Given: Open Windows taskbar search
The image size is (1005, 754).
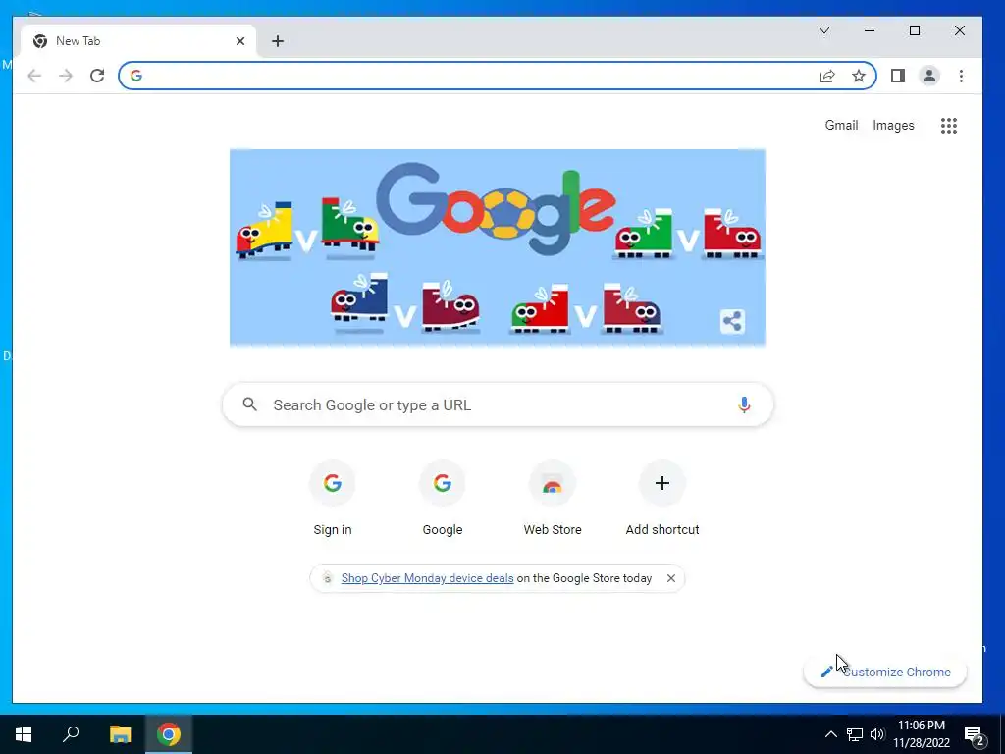Looking at the screenshot, I should (x=71, y=734).
